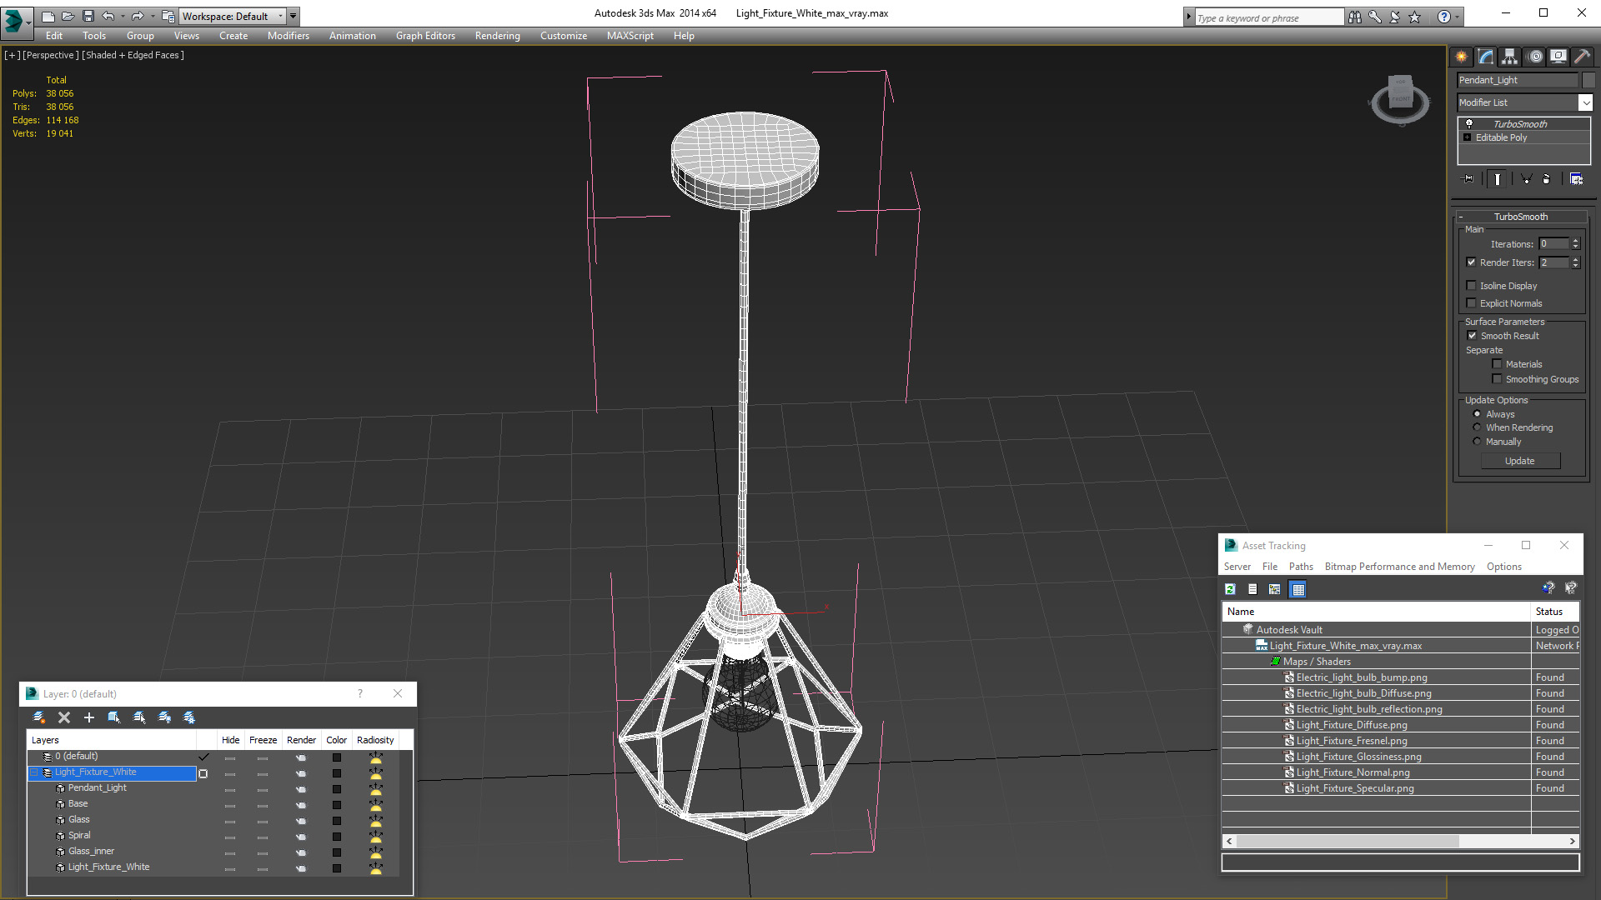Collapse Light_Fixture_White layer tree
This screenshot has height=900, width=1601.
pos(34,772)
